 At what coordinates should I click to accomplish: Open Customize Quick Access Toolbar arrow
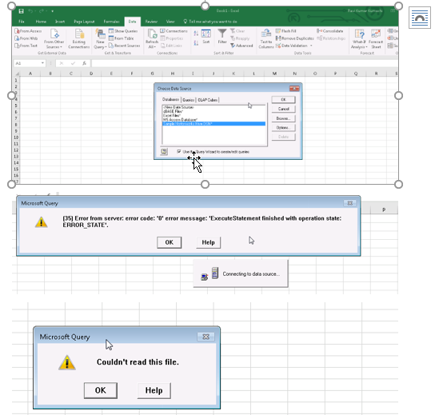coord(53,11)
